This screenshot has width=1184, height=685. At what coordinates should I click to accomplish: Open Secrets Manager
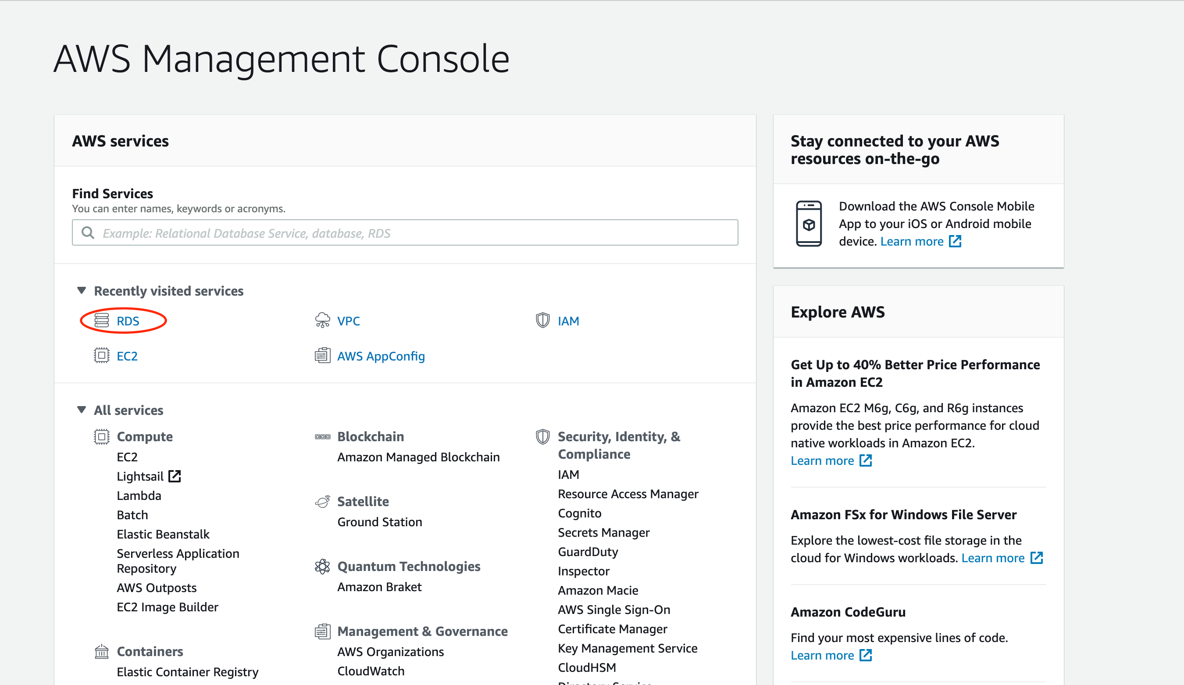[604, 532]
